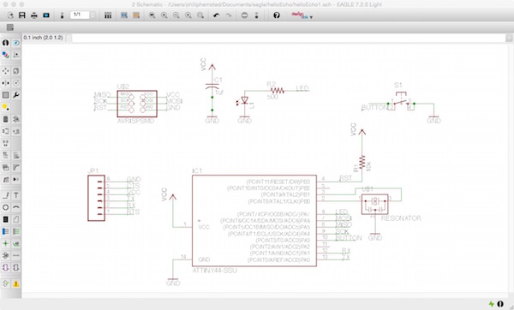The image size is (514, 310).
Task: Switch to board with the board icon
Action: click(62, 15)
